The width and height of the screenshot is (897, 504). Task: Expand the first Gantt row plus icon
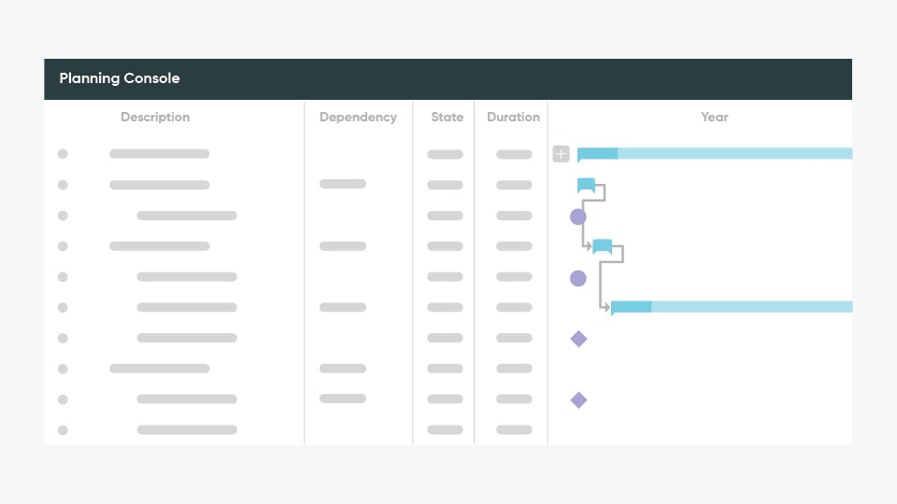point(561,154)
